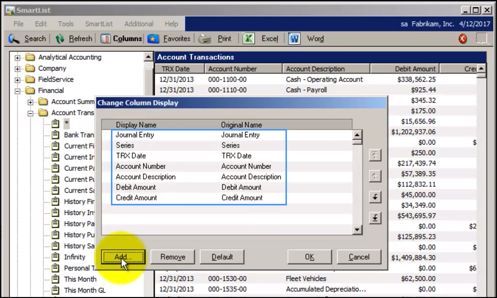The image size is (497, 298).
Task: Click column list scrollbar down arrow
Action: tap(357, 230)
